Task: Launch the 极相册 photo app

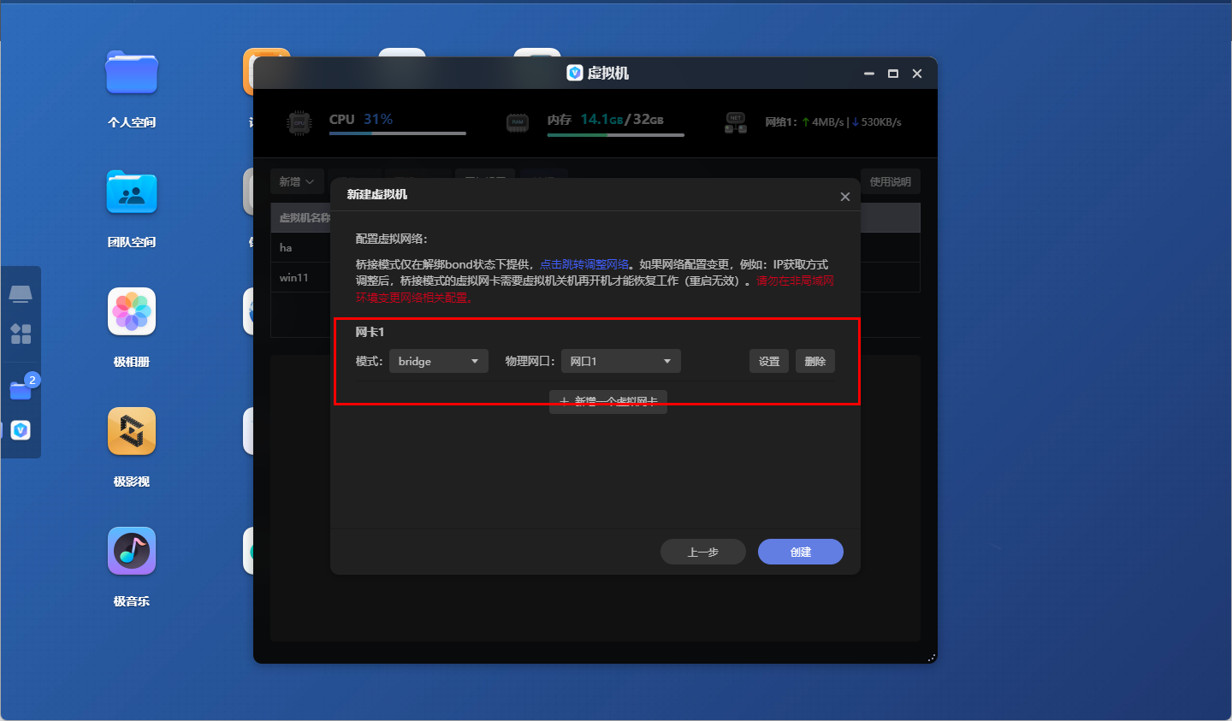Action: click(132, 311)
